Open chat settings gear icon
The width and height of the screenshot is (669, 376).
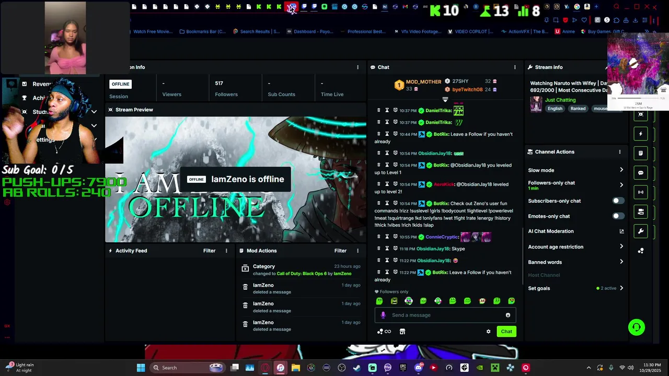(x=489, y=332)
